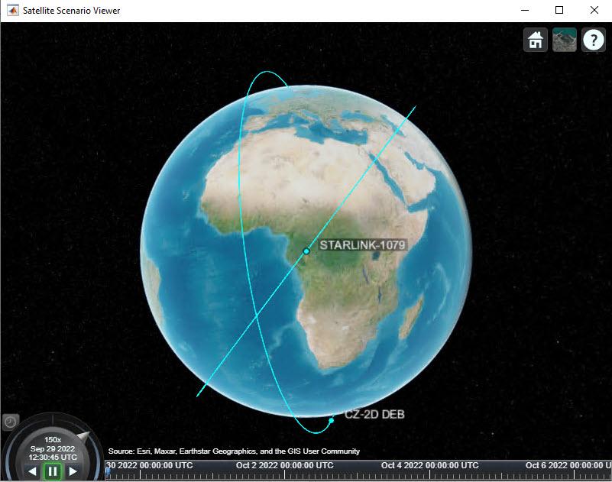Click the MATLAB icon in title bar

(x=12, y=10)
